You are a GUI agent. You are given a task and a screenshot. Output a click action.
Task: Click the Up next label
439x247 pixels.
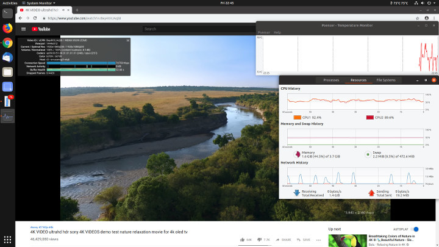click(x=335, y=229)
